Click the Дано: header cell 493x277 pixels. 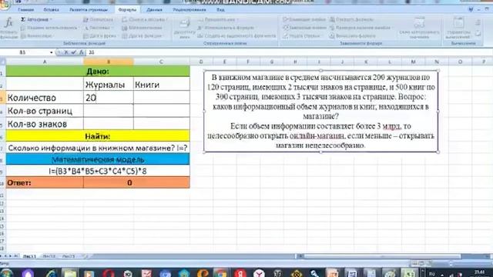[98, 72]
